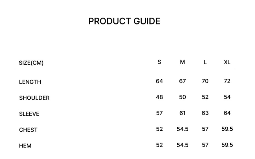
Task: Click the SLEEVE row label
Action: 29,114
